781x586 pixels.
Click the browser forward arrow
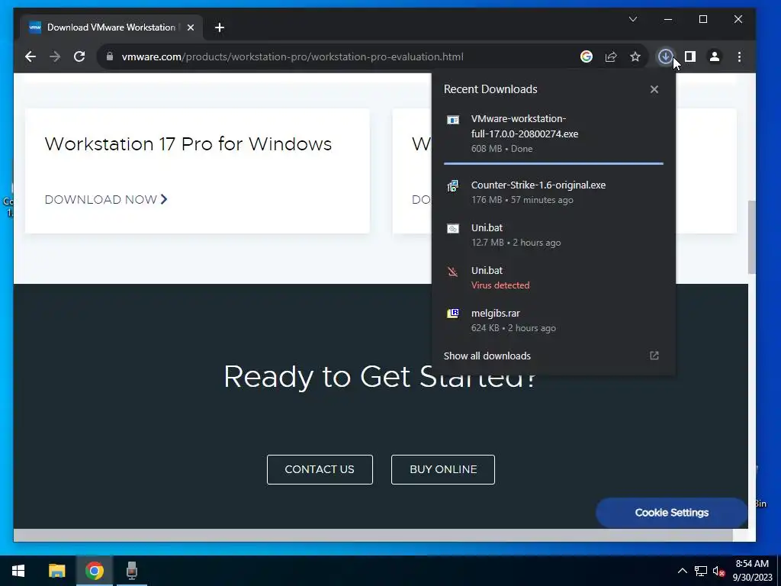click(55, 56)
